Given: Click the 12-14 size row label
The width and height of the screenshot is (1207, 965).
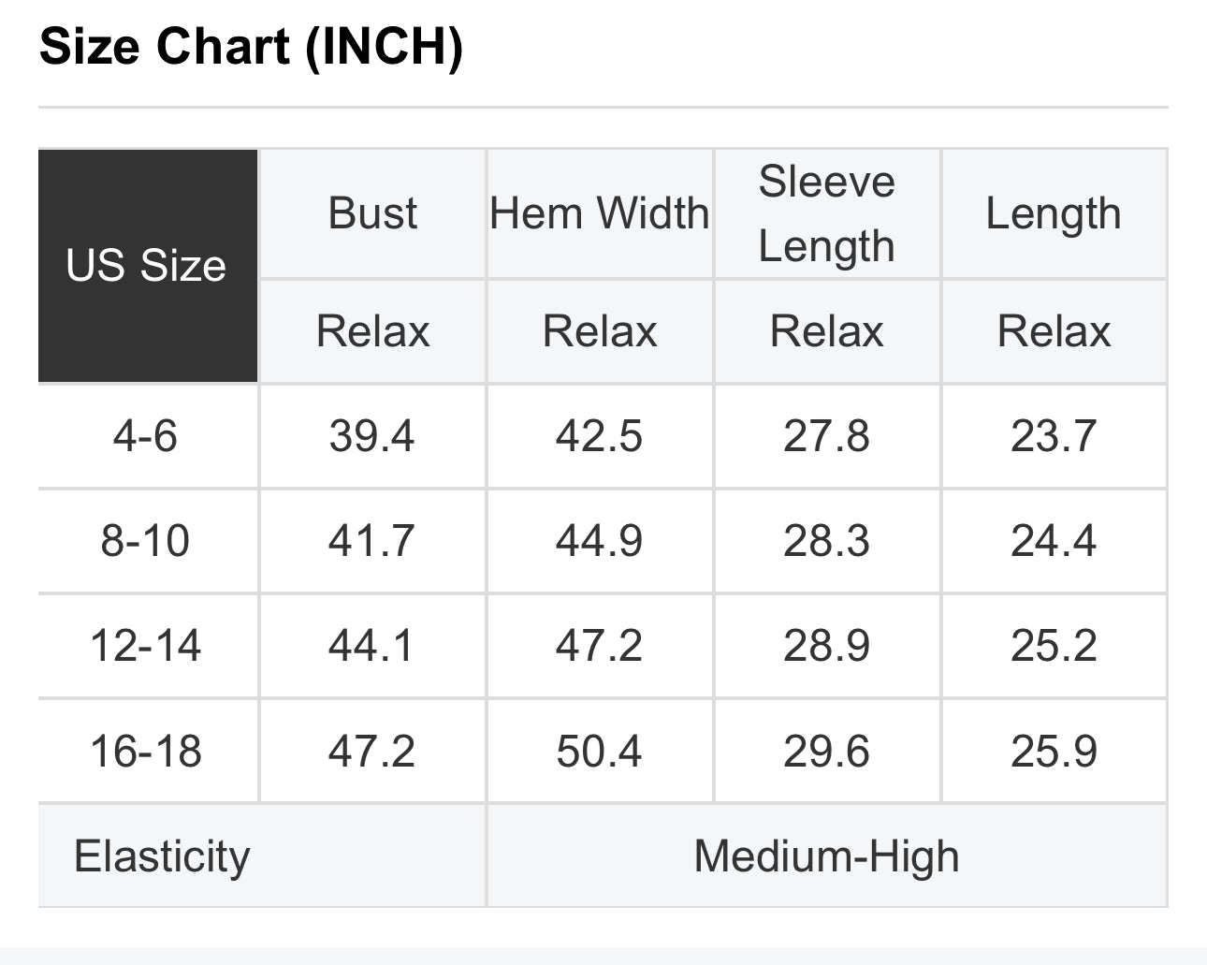Looking at the screenshot, I should pyautogui.click(x=146, y=646).
